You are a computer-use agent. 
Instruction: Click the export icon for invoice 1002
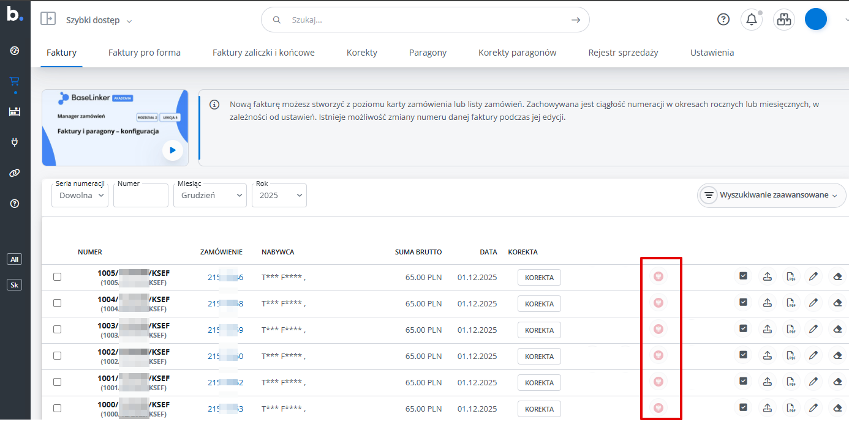tap(767, 355)
